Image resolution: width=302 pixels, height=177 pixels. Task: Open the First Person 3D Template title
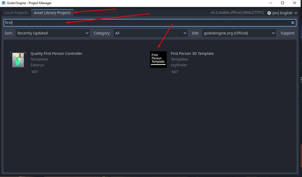point(192,53)
